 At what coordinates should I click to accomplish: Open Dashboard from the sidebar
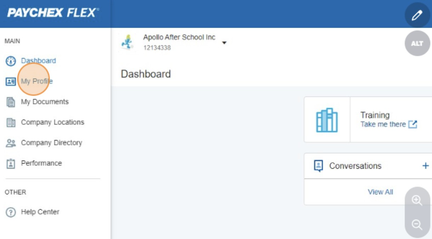38,61
